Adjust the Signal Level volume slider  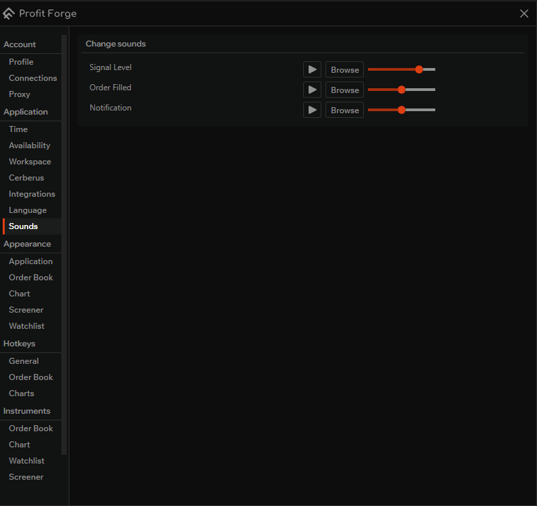402,69
